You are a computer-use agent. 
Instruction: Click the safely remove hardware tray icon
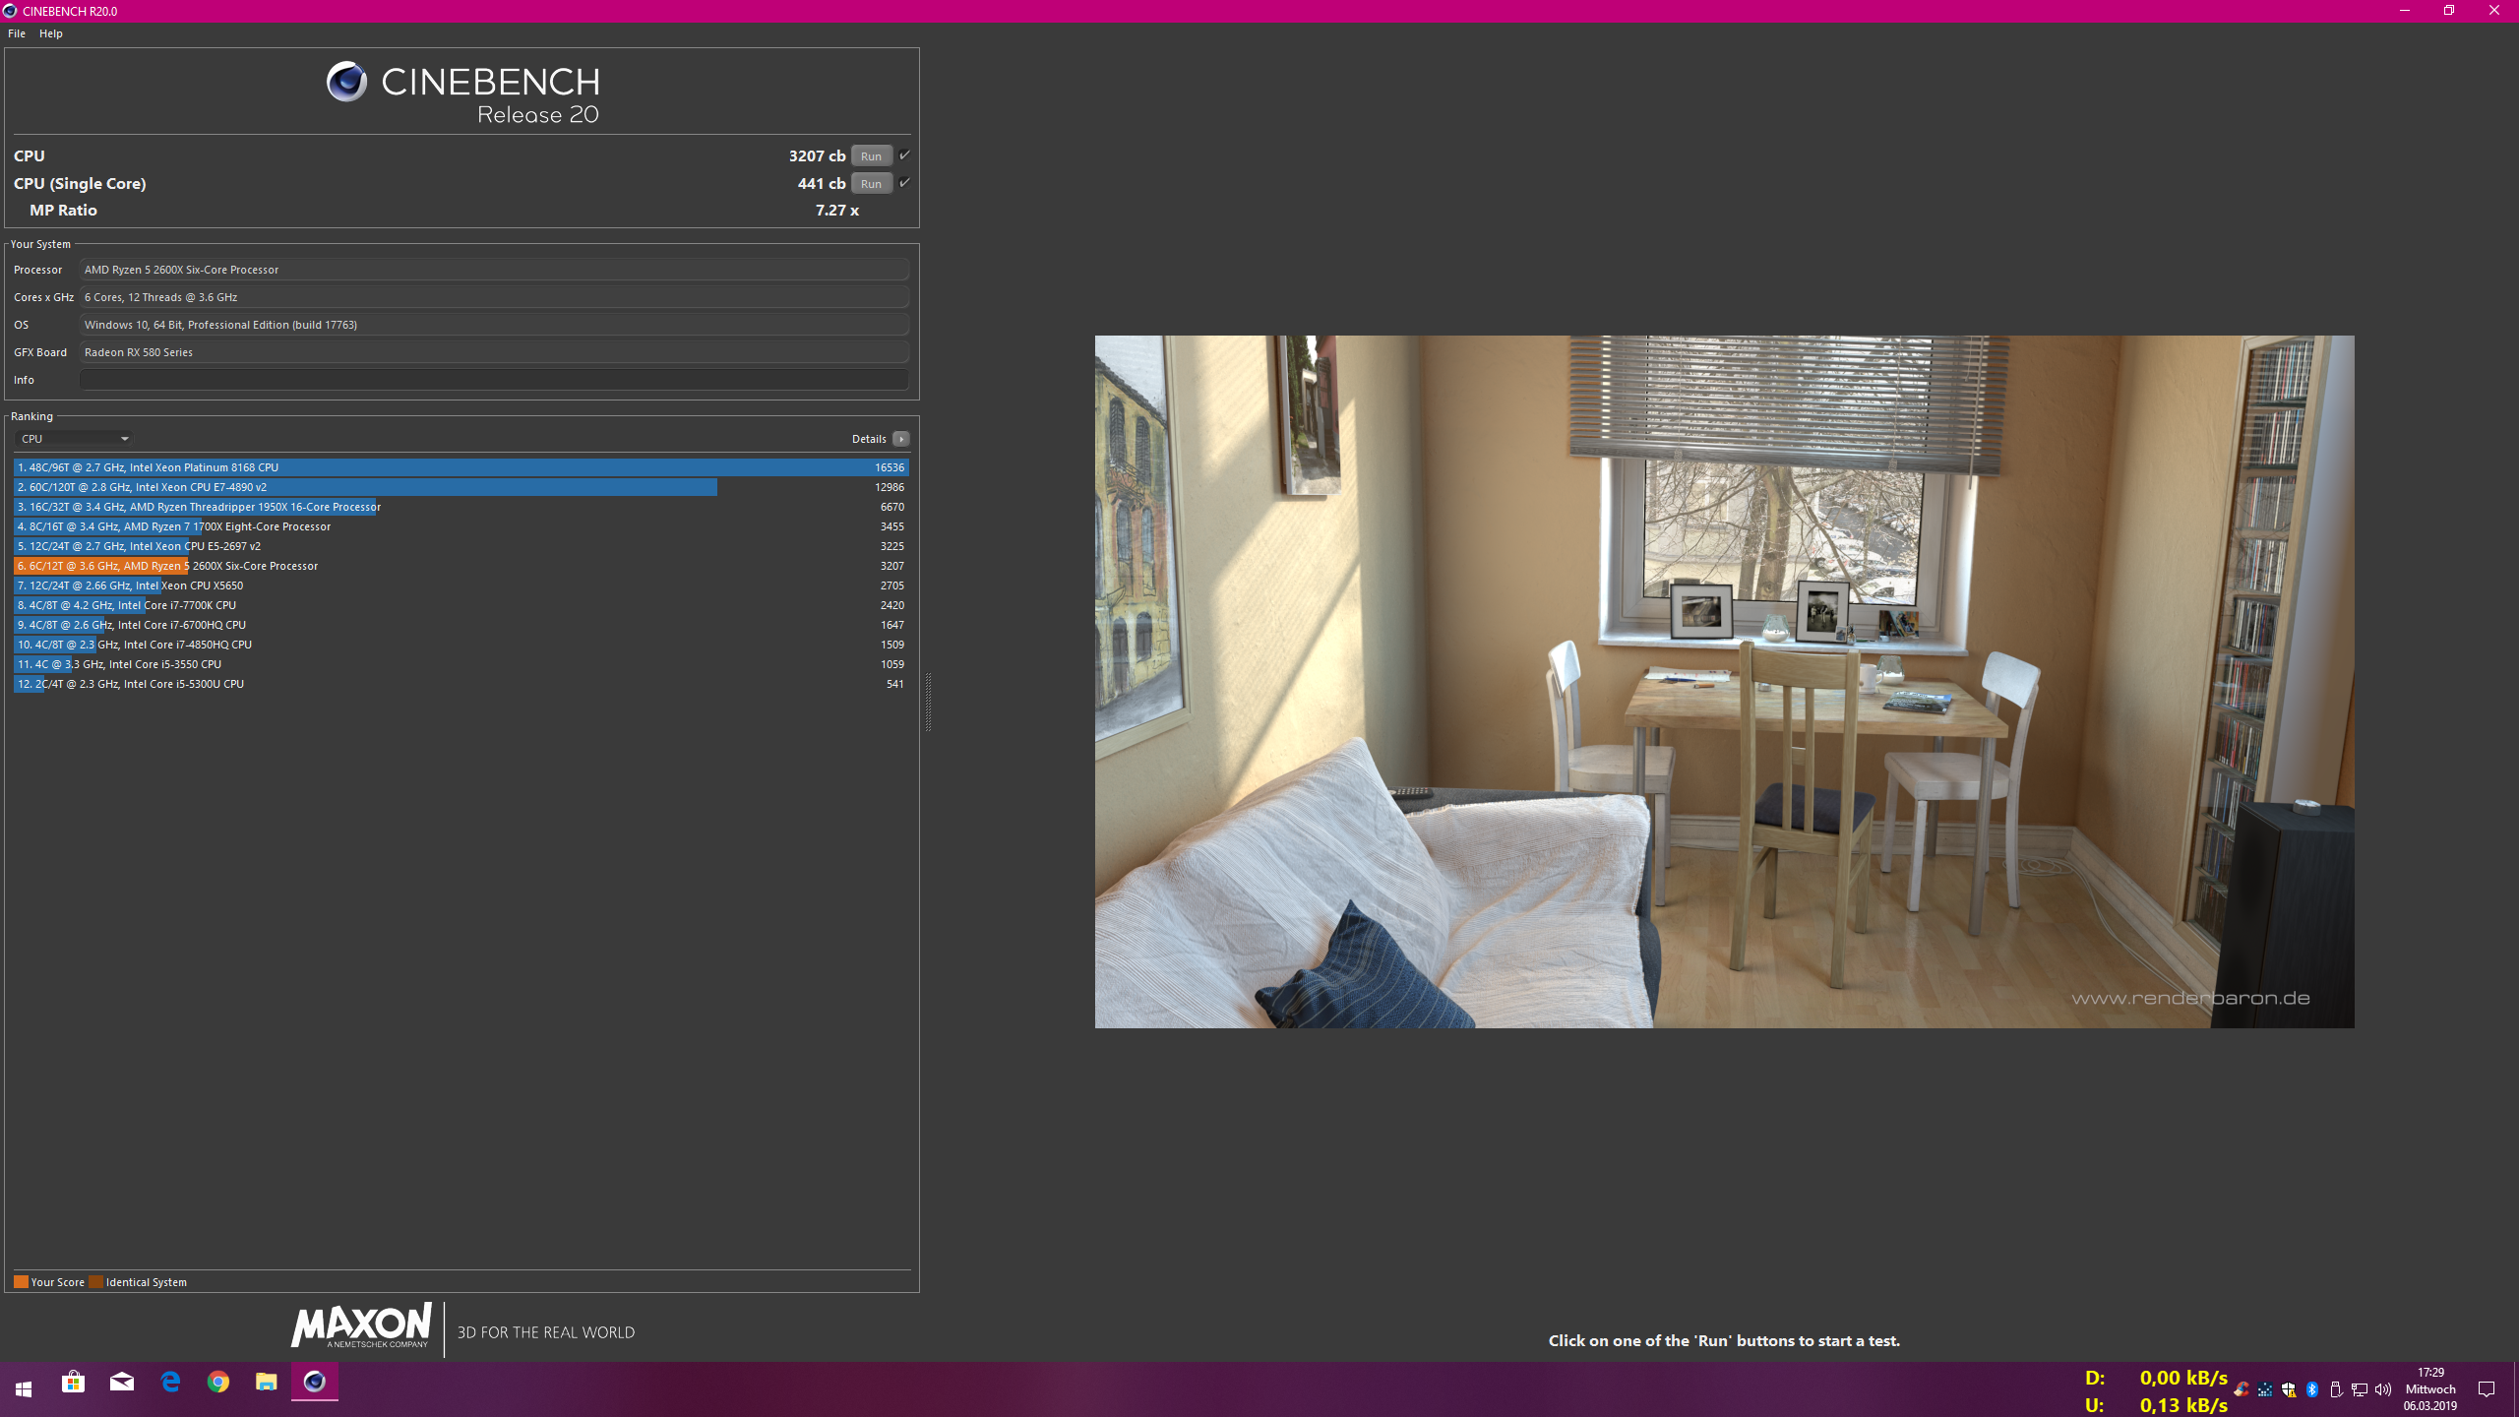pos(2336,1389)
